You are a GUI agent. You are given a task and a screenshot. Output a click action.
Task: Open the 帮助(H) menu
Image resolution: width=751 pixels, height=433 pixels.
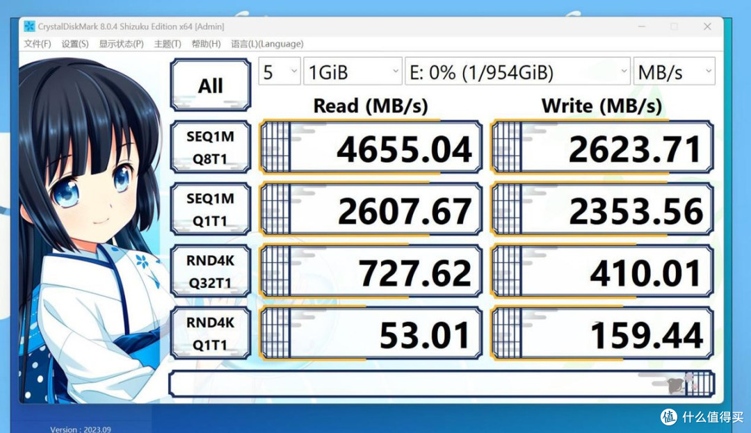click(x=206, y=44)
